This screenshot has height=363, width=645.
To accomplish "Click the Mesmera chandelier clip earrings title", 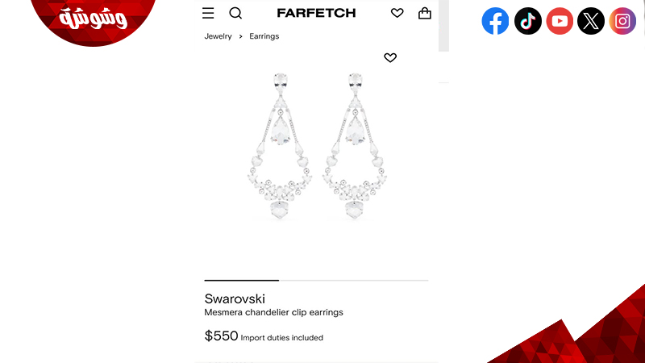I will tap(273, 312).
